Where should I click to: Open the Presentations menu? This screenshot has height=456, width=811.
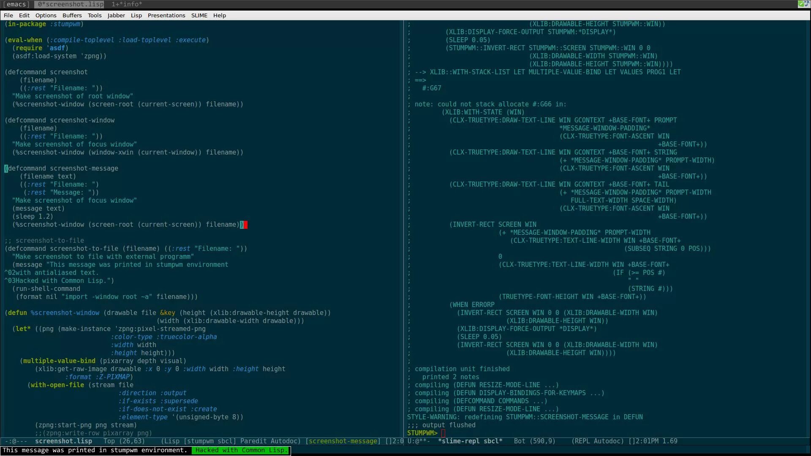click(166, 15)
